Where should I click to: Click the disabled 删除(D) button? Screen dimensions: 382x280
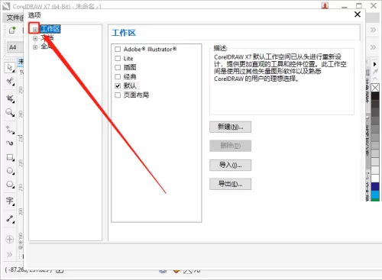230,146
